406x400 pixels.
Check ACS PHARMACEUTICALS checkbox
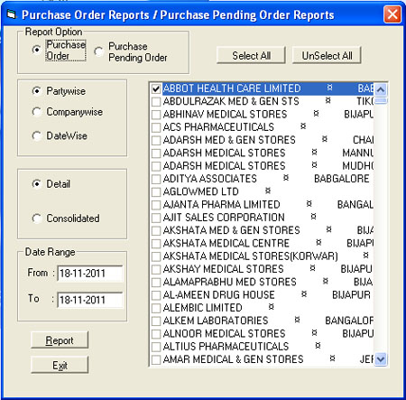pos(156,127)
